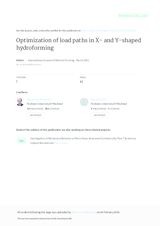The image size is (160, 226).
Task: Click Mehran Kadkhodayan's name link
Action: point(39,99)
